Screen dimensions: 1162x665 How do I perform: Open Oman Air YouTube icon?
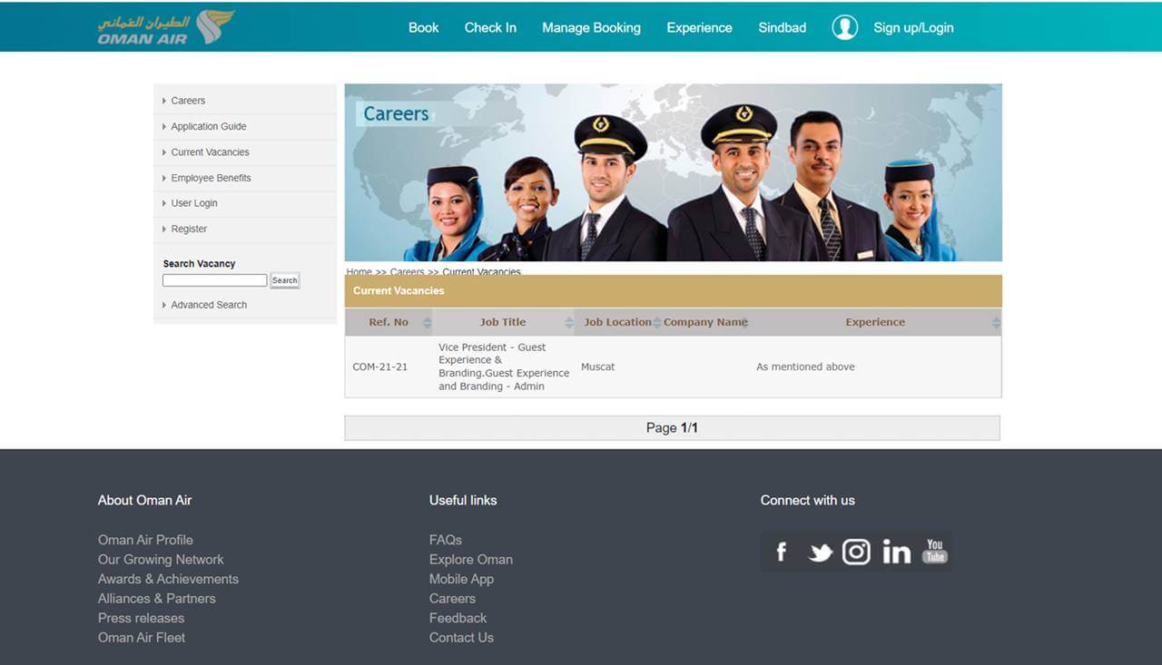coord(935,551)
